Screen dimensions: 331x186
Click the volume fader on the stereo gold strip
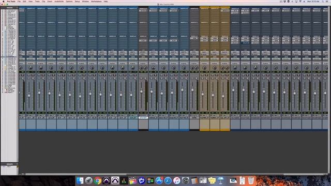click(x=223, y=96)
